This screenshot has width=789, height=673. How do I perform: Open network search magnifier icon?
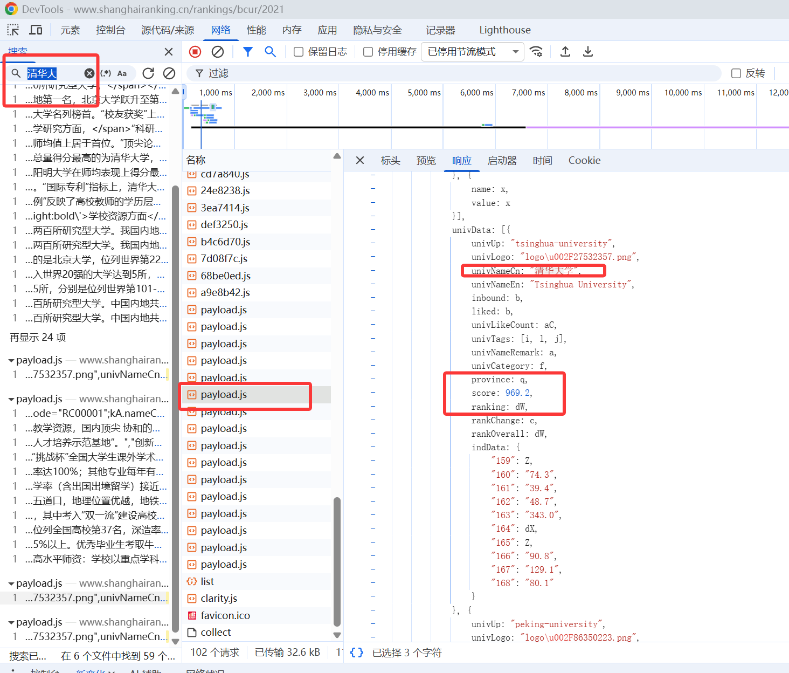(271, 52)
